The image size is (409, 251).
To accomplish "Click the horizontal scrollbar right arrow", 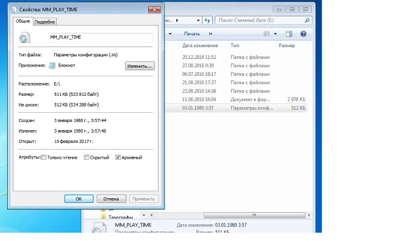I will point(309,215).
